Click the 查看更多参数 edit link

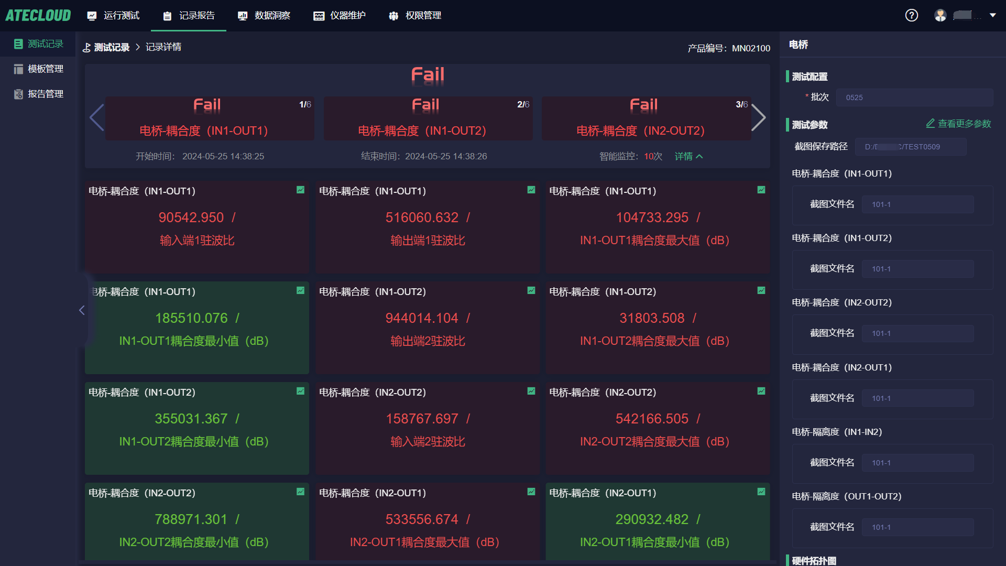click(x=958, y=124)
